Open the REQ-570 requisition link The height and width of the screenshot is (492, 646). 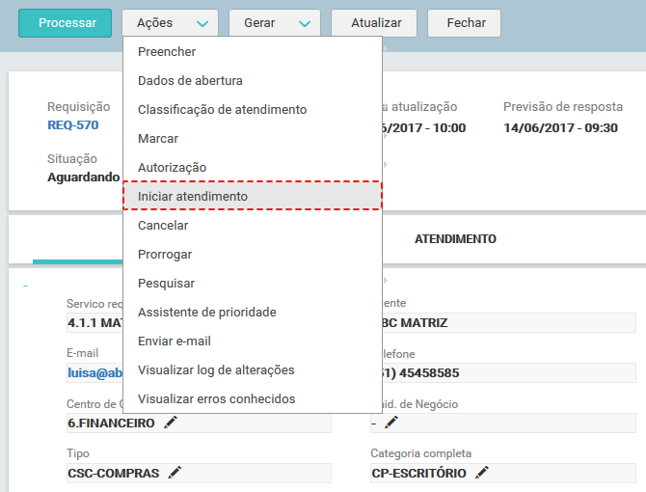(x=73, y=124)
